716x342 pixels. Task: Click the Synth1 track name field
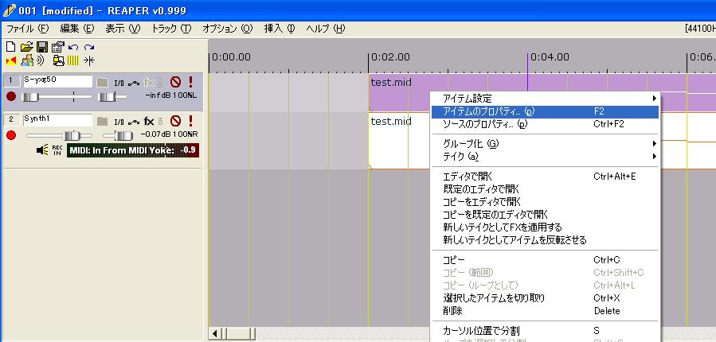tap(57, 120)
